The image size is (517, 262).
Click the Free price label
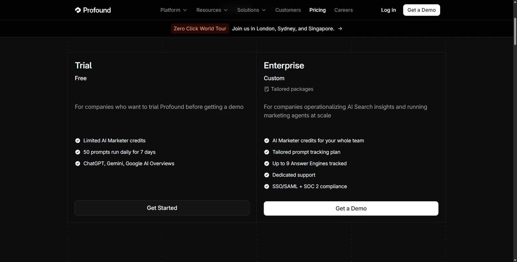(81, 78)
